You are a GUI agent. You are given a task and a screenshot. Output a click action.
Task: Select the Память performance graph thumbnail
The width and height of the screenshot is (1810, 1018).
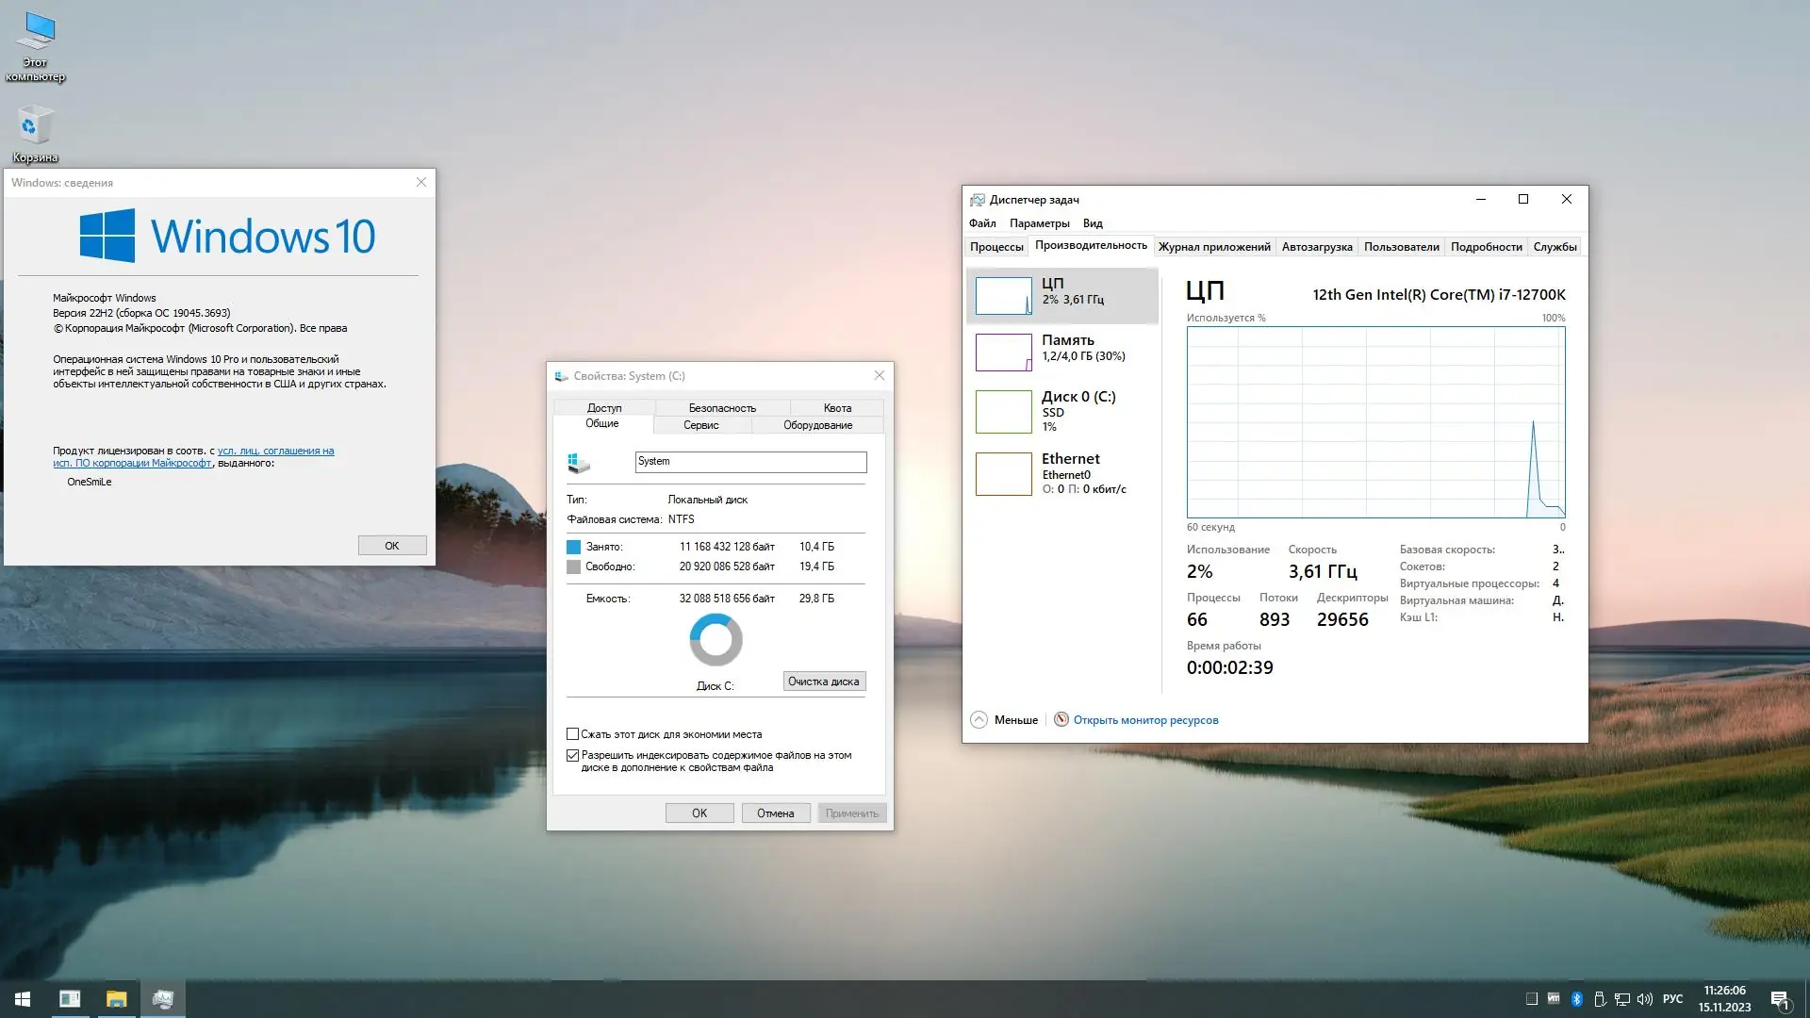[x=1003, y=353]
